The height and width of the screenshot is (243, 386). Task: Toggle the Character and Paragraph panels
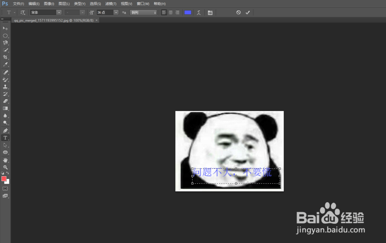210,13
